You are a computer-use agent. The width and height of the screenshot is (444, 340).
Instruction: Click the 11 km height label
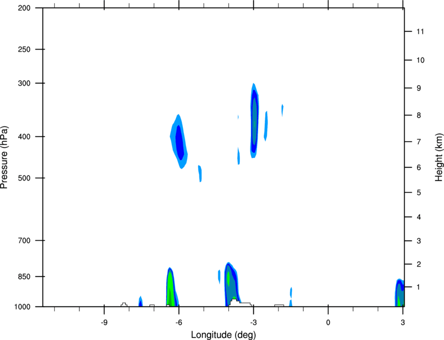point(420,31)
